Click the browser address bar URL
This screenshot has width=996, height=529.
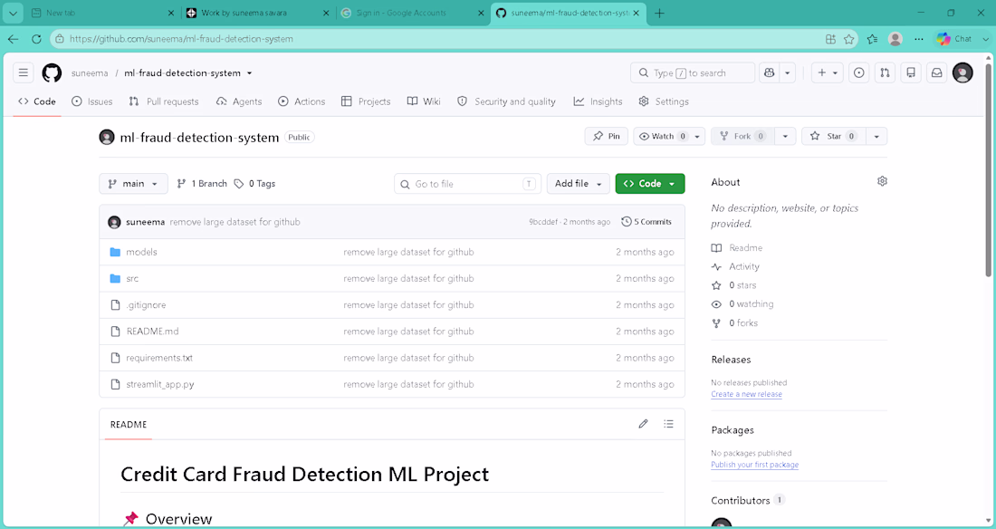pos(182,39)
